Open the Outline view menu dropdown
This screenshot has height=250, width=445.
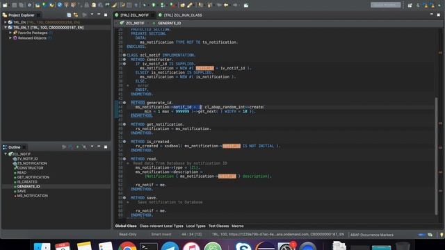click(92, 147)
